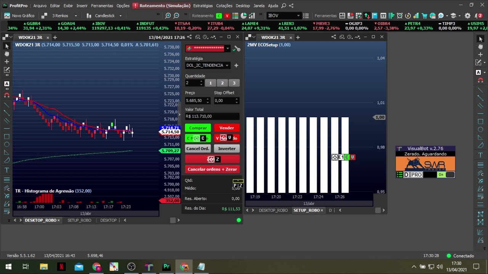Toggle the PRO button on VisualBot panel
Viewport: 488px width, 274px height.
pos(416,175)
